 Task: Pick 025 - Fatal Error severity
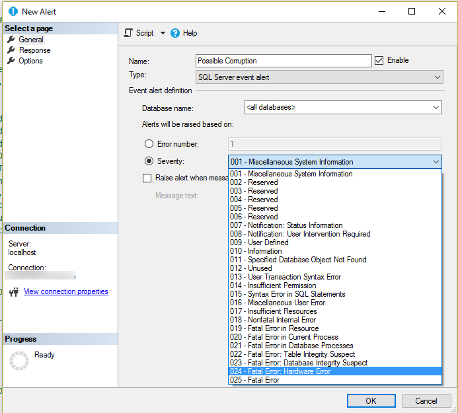tap(334, 380)
